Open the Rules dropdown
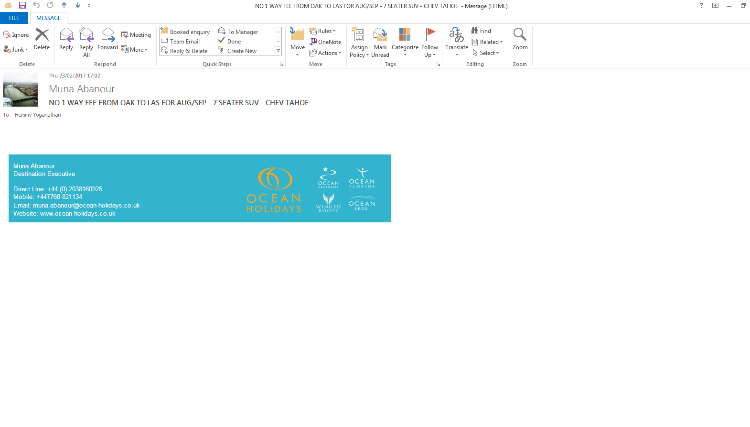 click(x=322, y=31)
